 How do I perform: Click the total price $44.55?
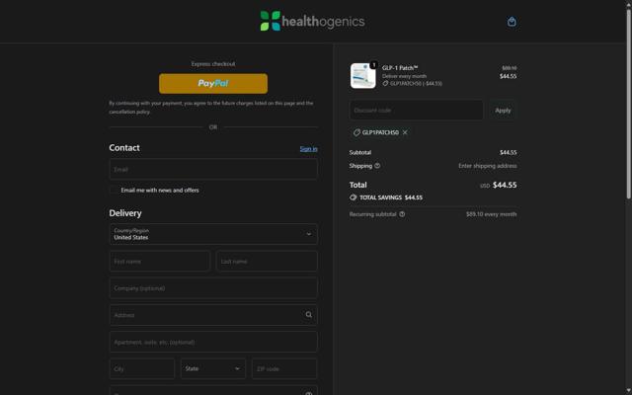[505, 185]
